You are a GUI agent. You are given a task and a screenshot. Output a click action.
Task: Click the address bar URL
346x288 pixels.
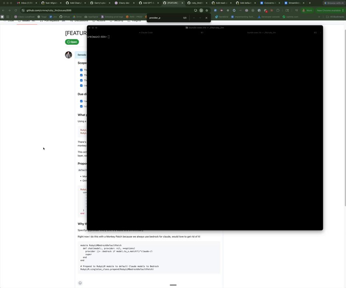(49, 10)
